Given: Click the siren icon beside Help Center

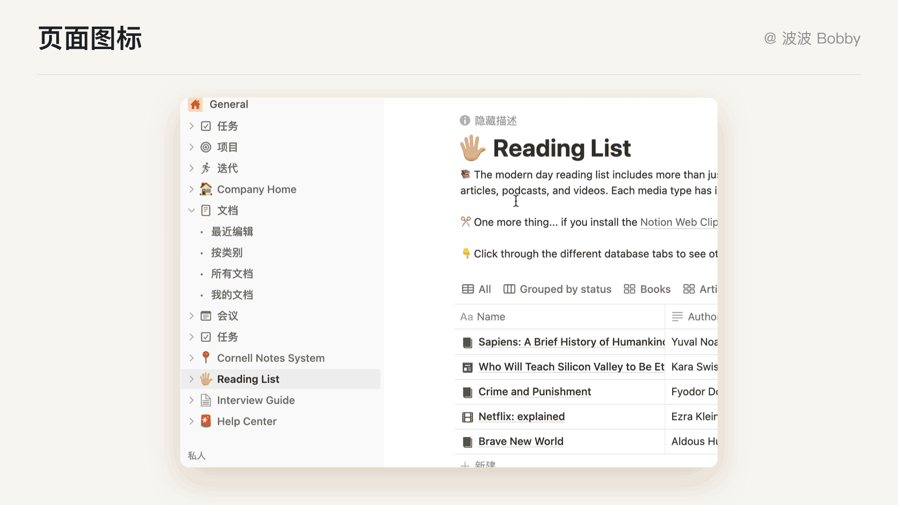Looking at the screenshot, I should 206,421.
